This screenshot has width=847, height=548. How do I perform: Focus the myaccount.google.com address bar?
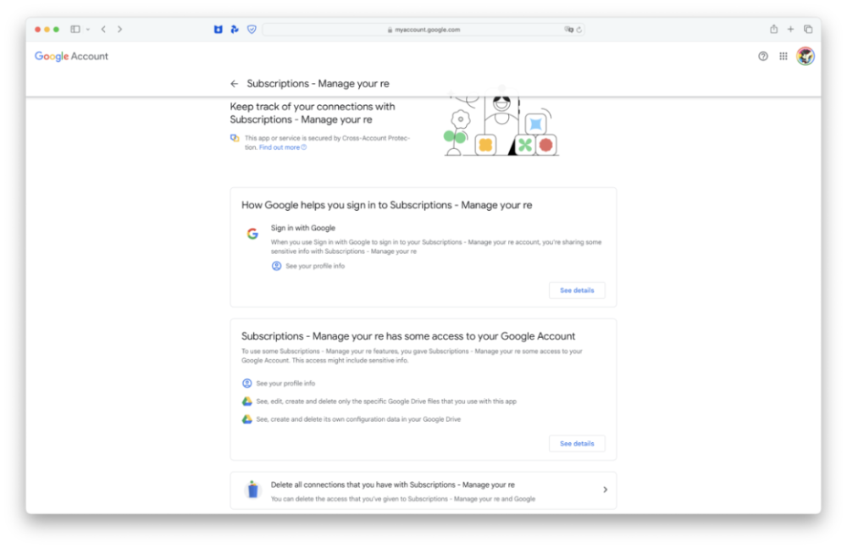(423, 30)
